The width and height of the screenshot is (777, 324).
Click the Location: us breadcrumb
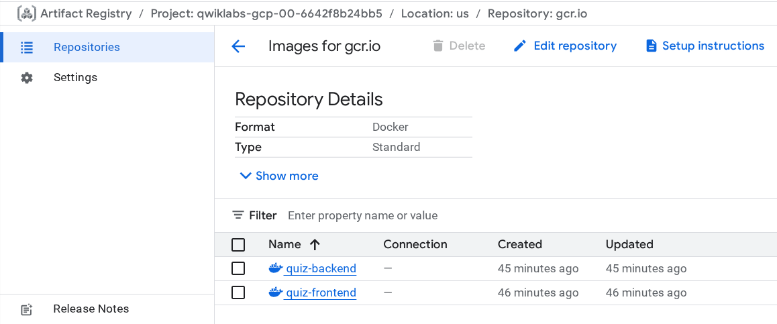435,13
